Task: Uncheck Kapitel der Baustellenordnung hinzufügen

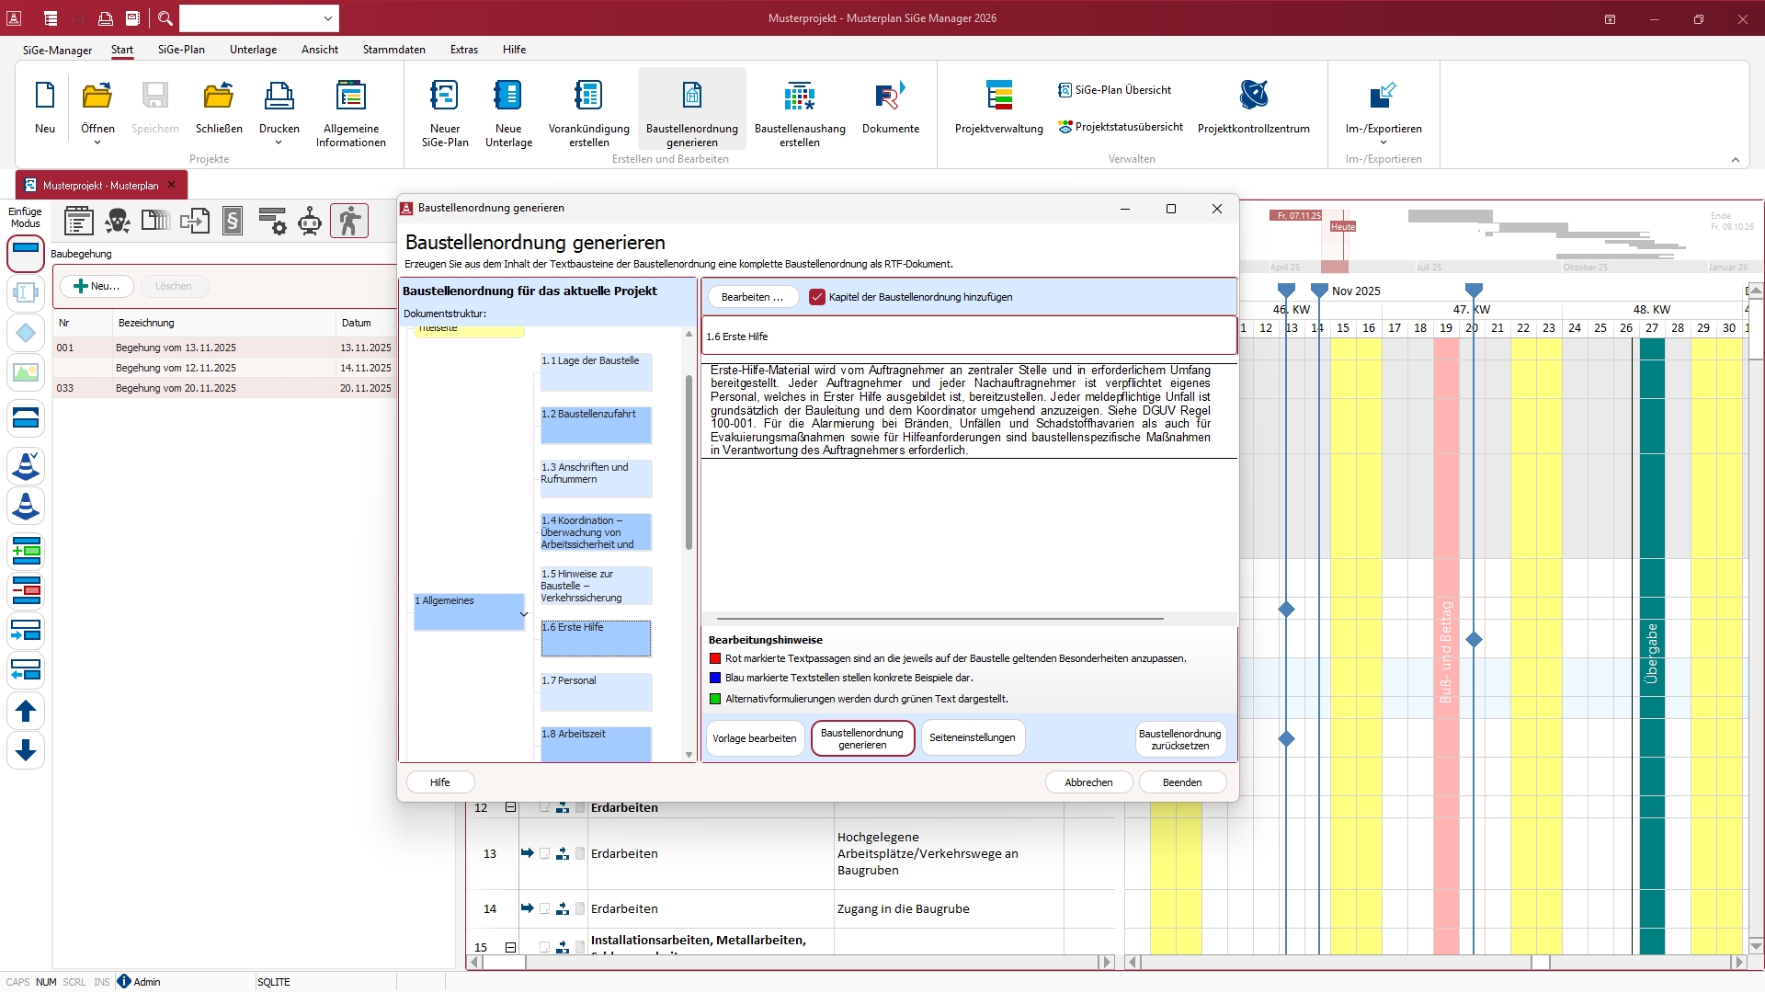Action: tap(817, 297)
